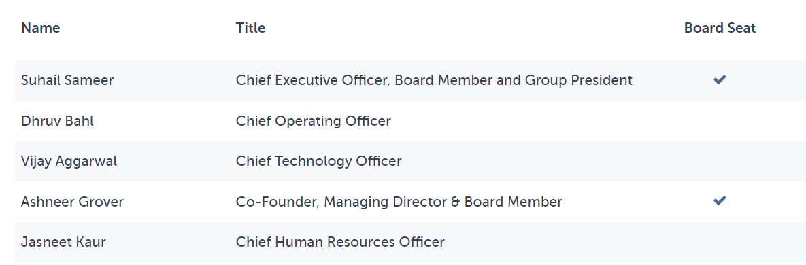The height and width of the screenshot is (265, 806).
Task: Click the board seat checkmark for Suhail Sameer
Action: (x=720, y=79)
